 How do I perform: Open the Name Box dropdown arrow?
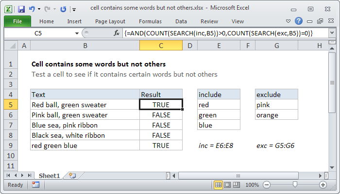pos(76,33)
